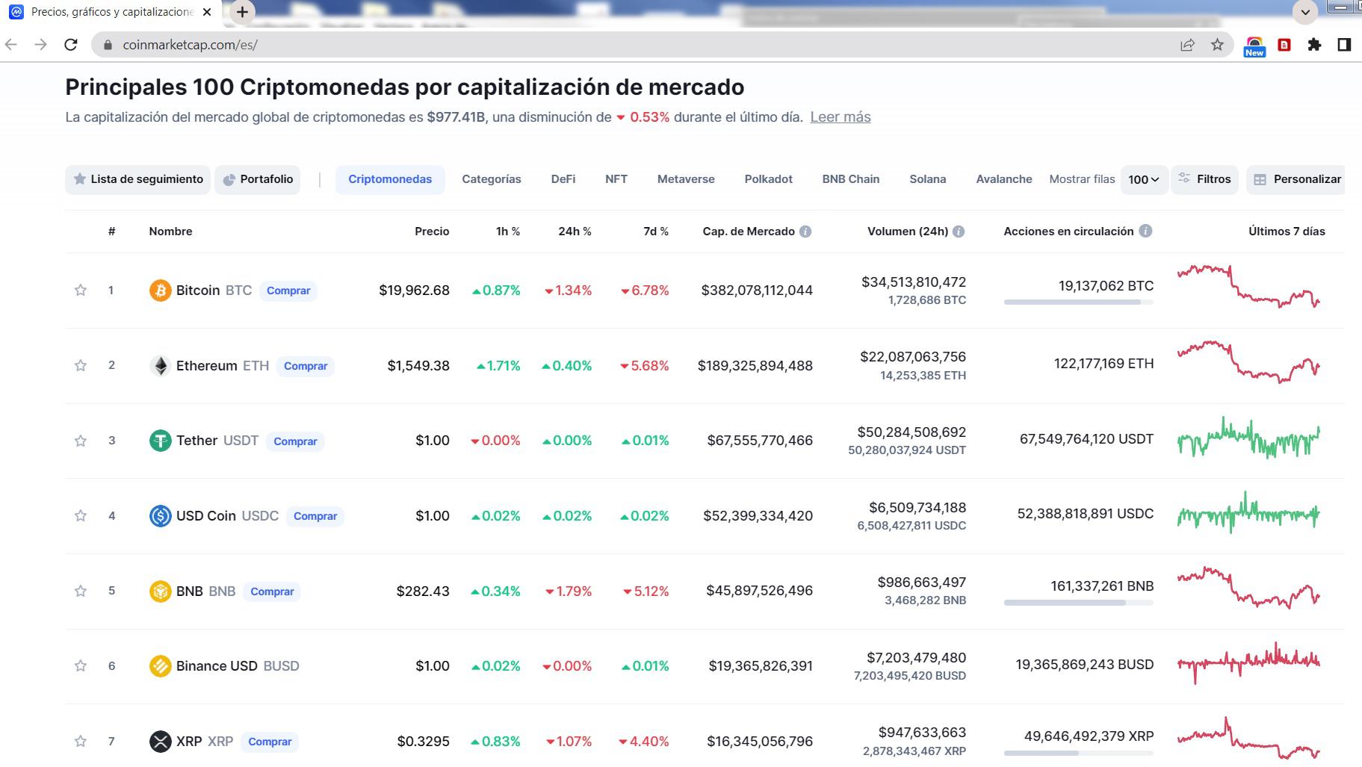Viewport: 1362px width, 767px height.
Task: Click the Bitcoin circulating supply progress bar
Action: 1079,302
